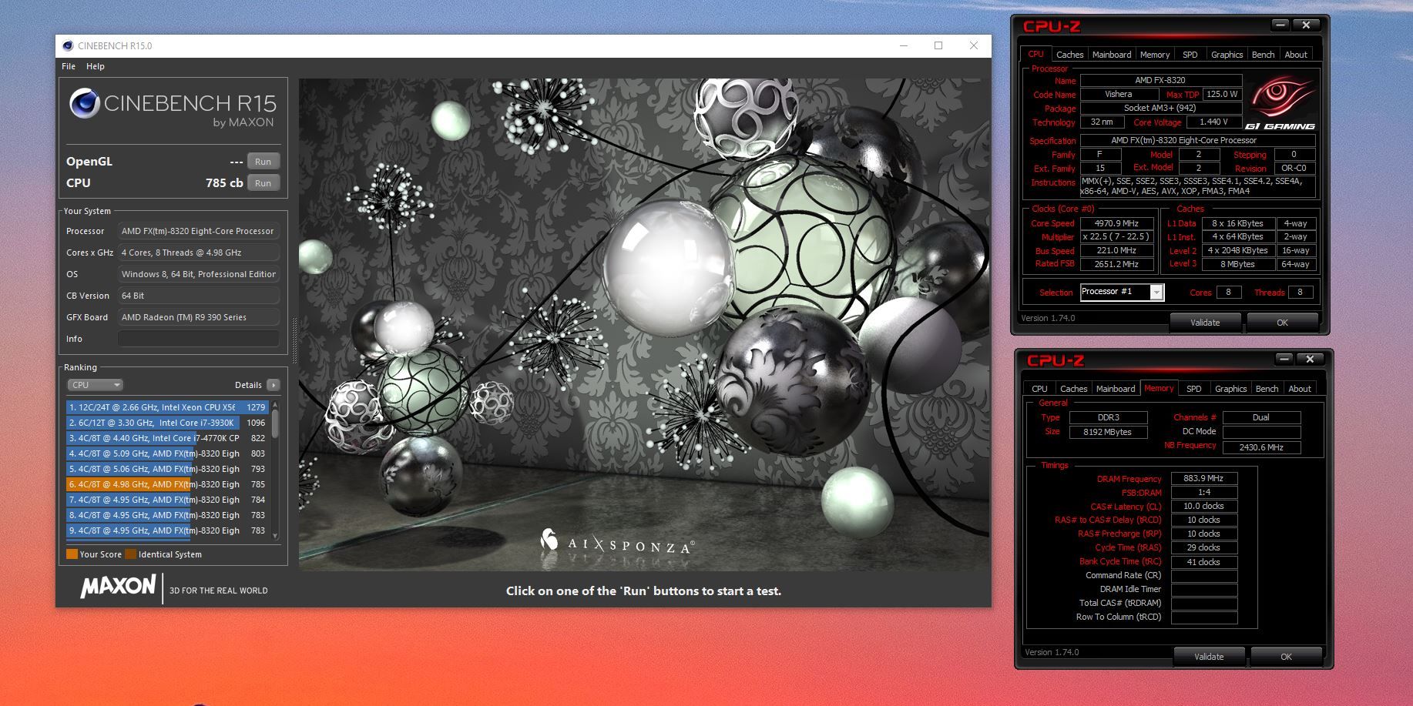Click the Core Speed value 4970.9 MHz
1413x706 pixels.
pos(1116,223)
